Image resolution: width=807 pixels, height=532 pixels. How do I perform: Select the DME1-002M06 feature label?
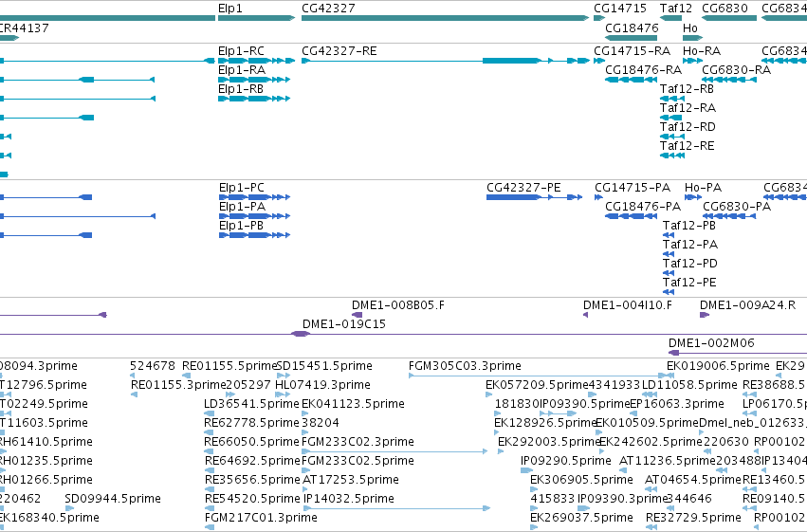pyautogui.click(x=712, y=343)
